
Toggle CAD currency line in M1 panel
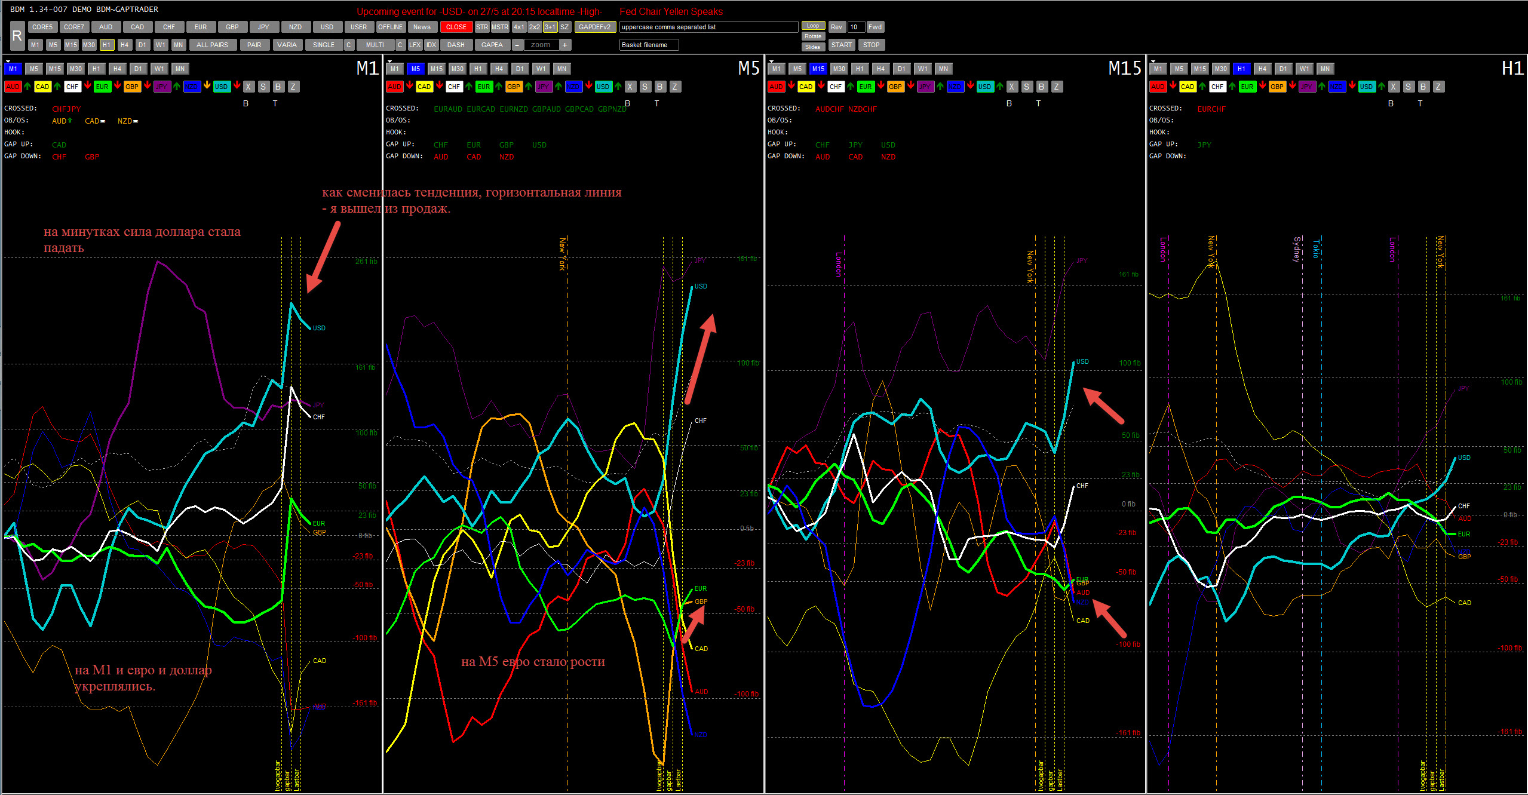click(x=42, y=87)
